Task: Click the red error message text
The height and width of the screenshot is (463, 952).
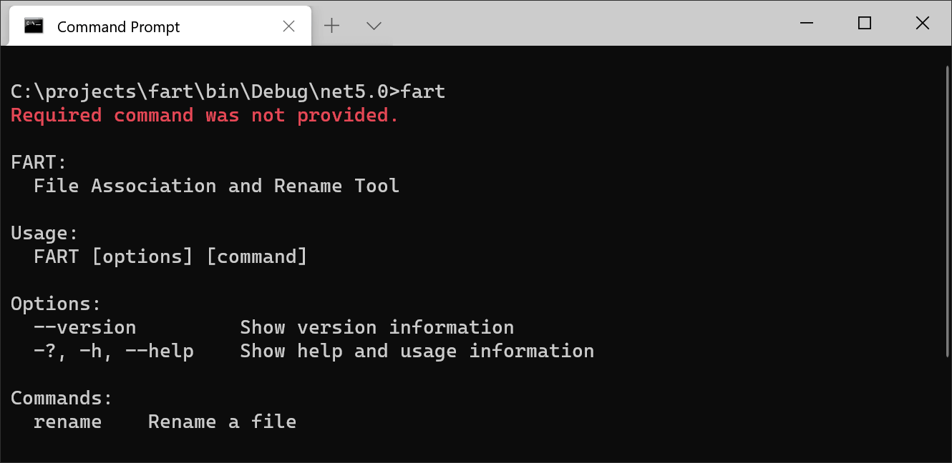Action: coord(203,114)
